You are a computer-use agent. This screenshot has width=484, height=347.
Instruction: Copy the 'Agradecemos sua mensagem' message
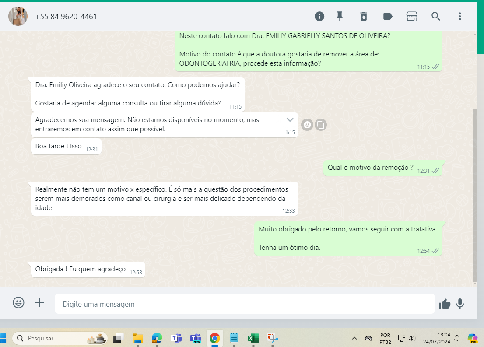[x=321, y=125]
